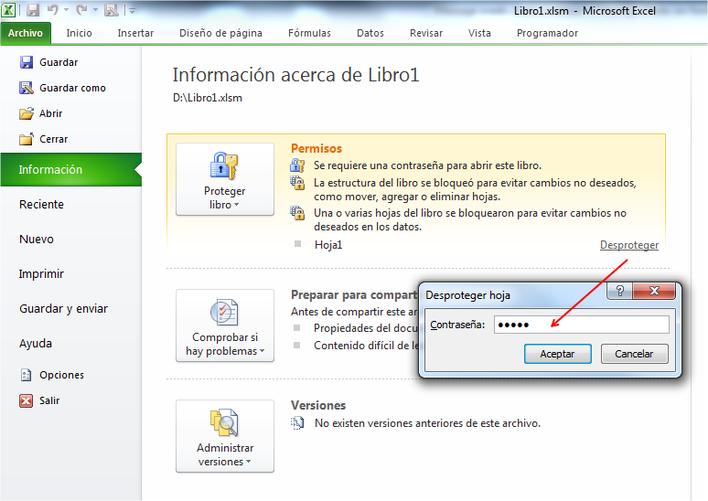This screenshot has height=501, width=708.
Task: Select Información in the backstage menu
Action: pyautogui.click(x=70, y=170)
